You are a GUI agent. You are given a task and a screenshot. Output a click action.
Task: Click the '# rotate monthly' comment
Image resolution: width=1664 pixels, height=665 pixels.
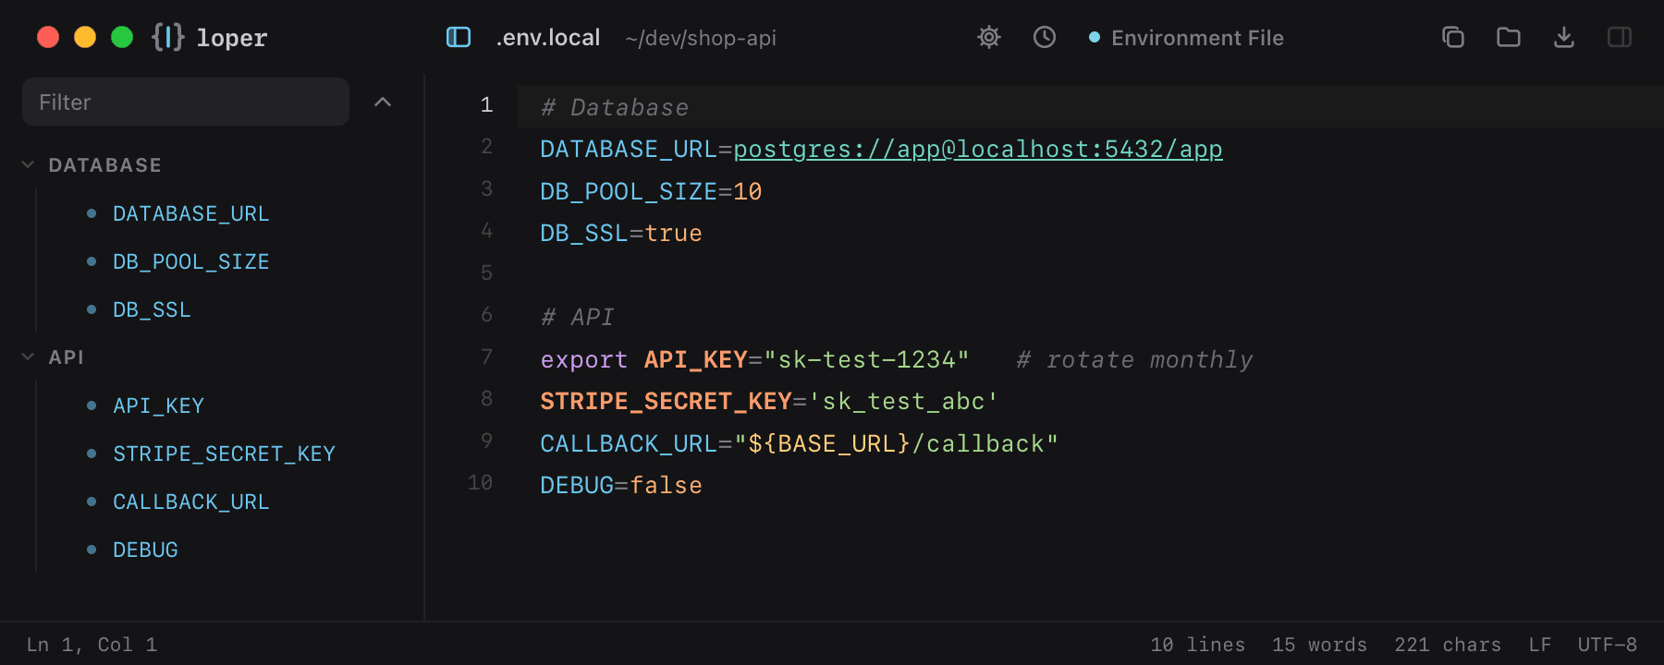[x=1134, y=359]
